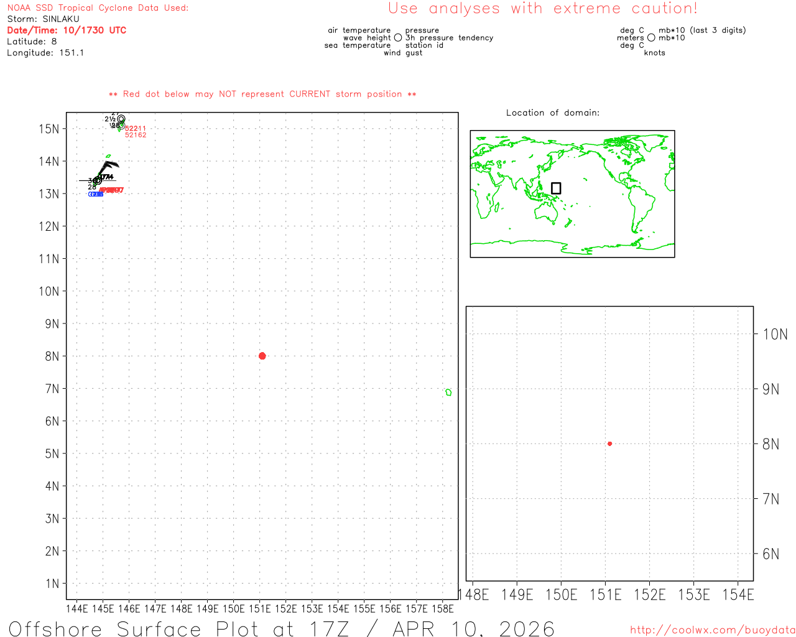Click the green island outline near 158E 7N
This screenshot has width=796, height=637.
pyautogui.click(x=448, y=392)
